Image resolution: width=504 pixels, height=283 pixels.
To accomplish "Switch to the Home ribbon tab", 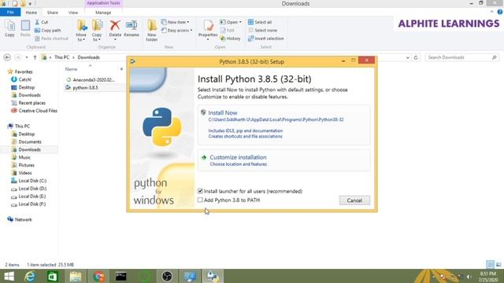I will [x=31, y=13].
